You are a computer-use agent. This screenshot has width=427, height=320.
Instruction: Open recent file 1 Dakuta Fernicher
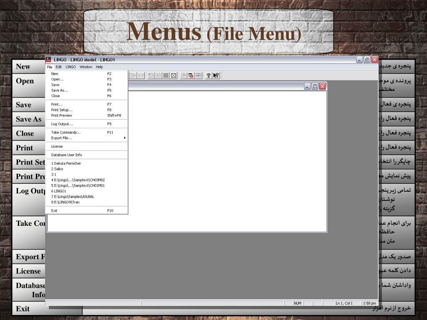coord(87,163)
